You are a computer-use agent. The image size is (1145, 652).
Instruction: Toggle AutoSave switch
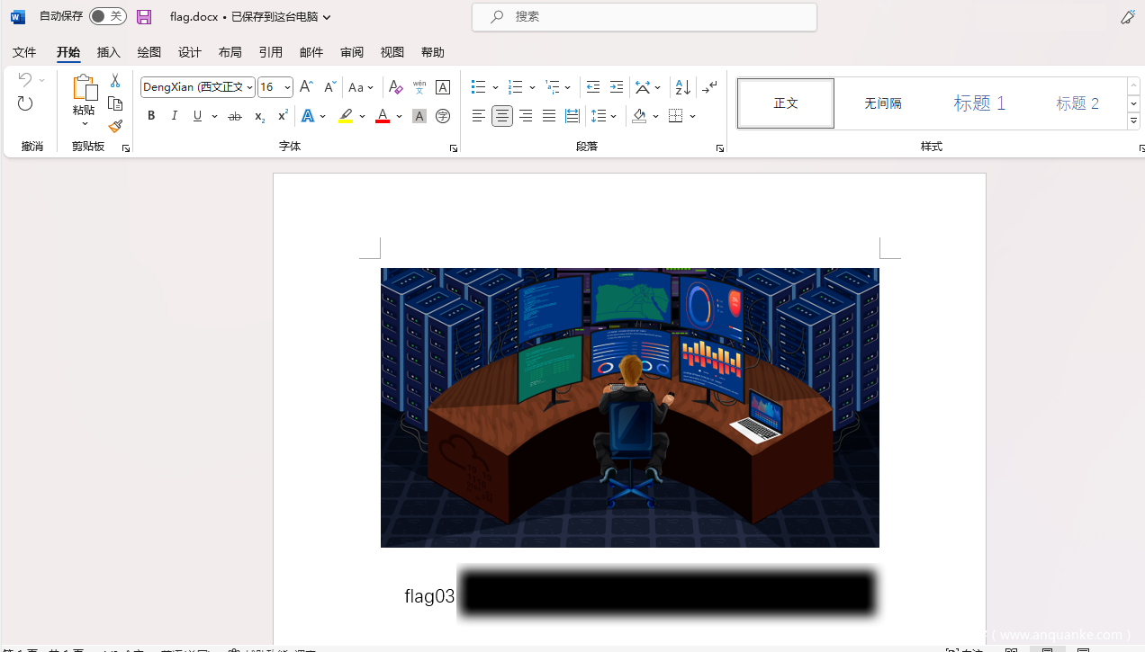pyautogui.click(x=108, y=16)
